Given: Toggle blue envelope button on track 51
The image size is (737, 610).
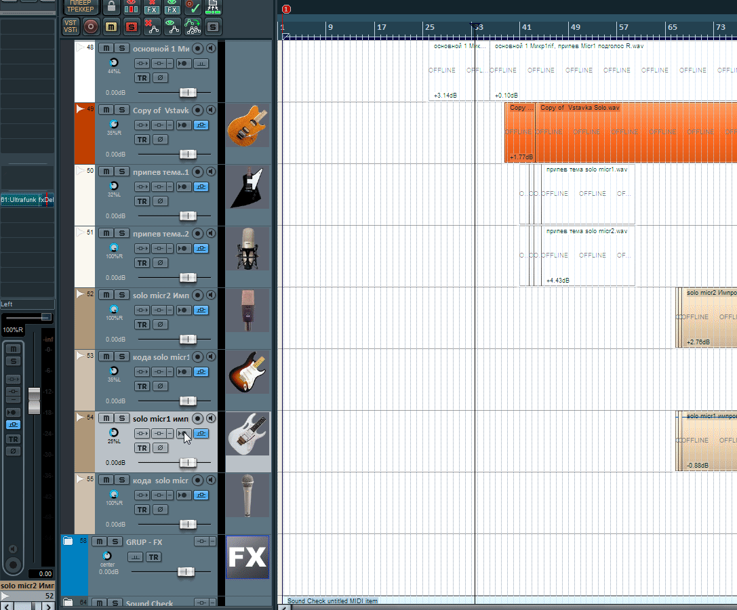Looking at the screenshot, I should pos(201,248).
